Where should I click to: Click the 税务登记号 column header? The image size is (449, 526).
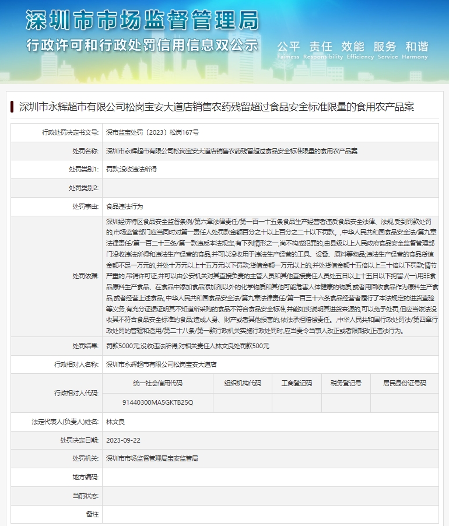pyautogui.click(x=346, y=383)
